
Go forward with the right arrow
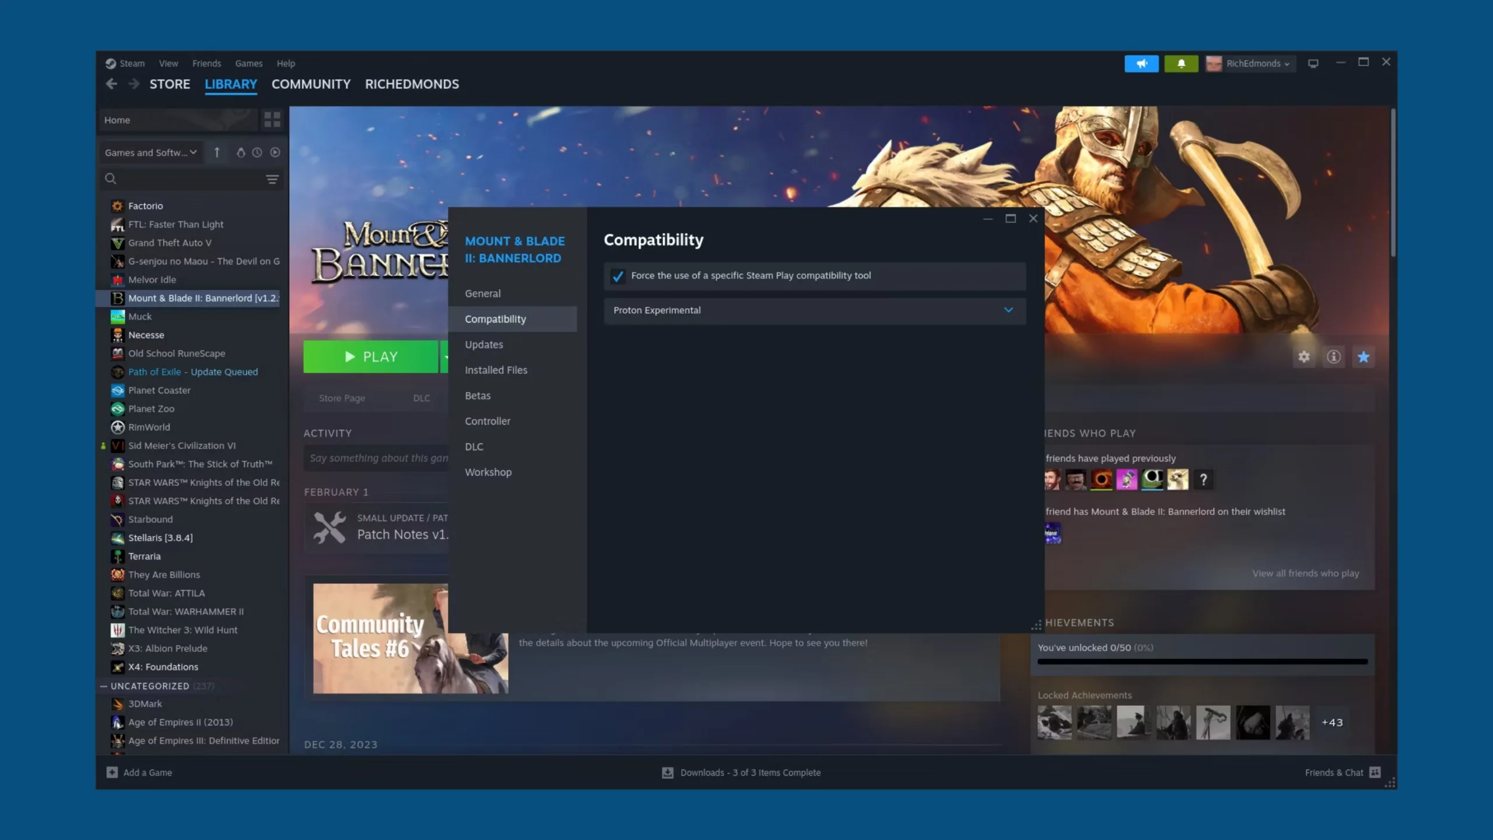tap(134, 84)
